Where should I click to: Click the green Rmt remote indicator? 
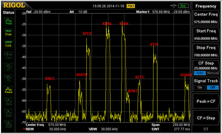(183, 6)
